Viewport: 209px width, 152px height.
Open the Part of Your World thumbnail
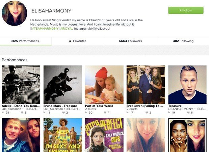tap(104, 85)
